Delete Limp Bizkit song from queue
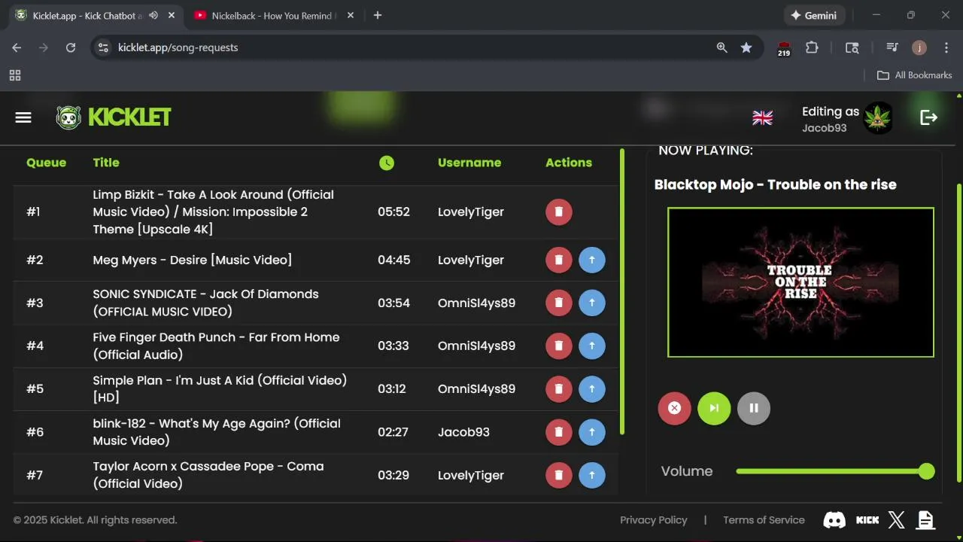This screenshot has height=542, width=963. click(x=558, y=212)
